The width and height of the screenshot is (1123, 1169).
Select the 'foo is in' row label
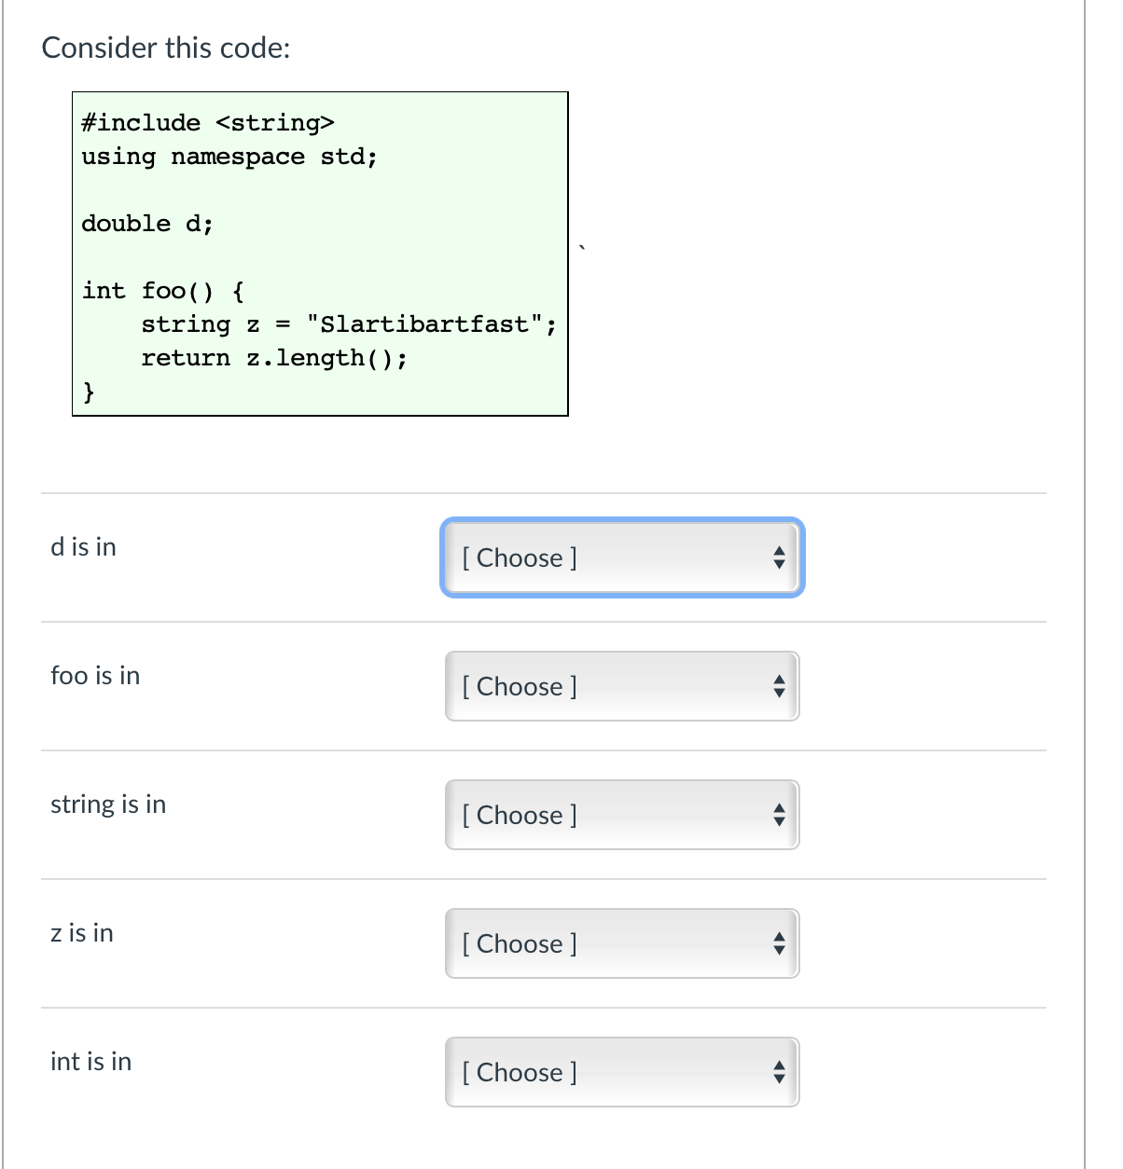pos(95,675)
